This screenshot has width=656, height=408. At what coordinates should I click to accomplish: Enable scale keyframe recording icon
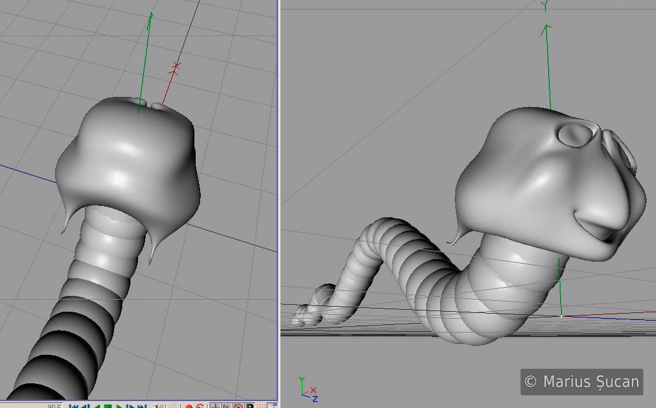pyautogui.click(x=227, y=406)
